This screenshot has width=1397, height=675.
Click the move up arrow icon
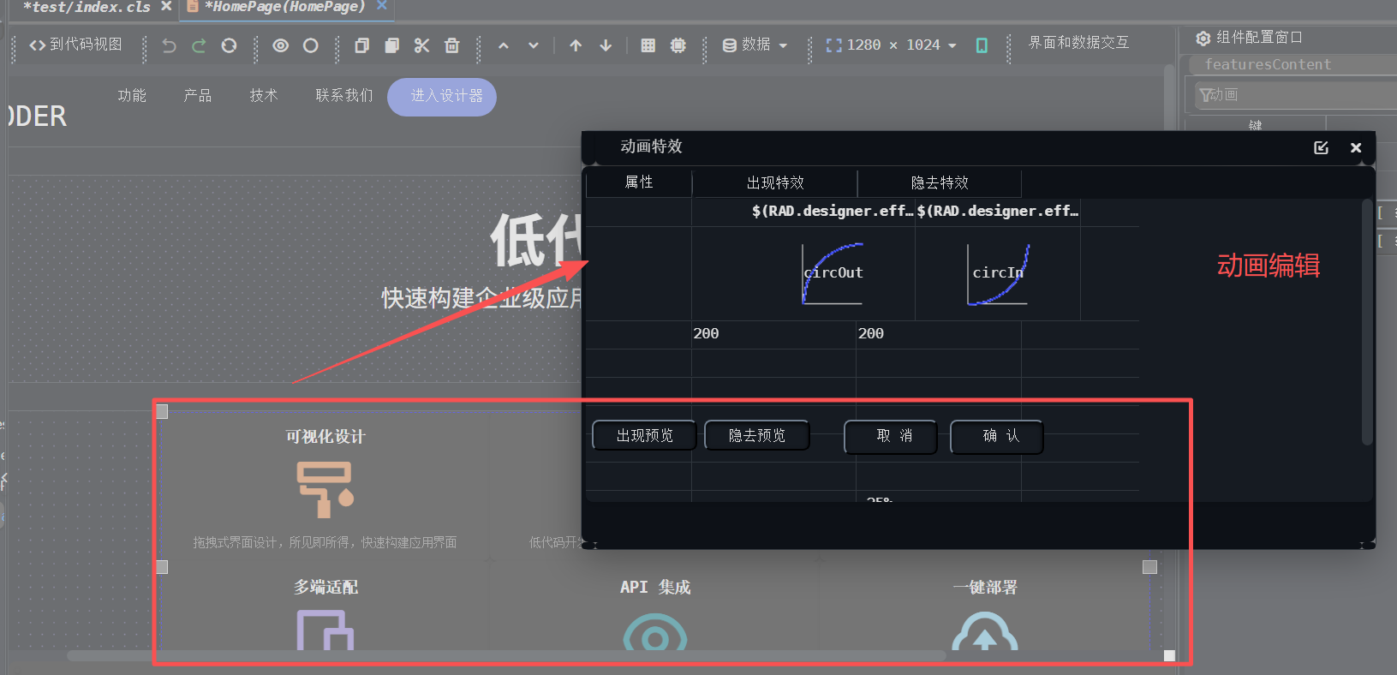(576, 45)
